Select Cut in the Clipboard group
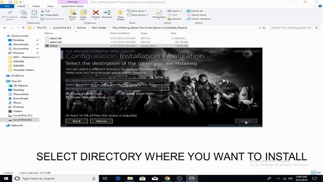This screenshot has height=182, width=323. (45, 11)
